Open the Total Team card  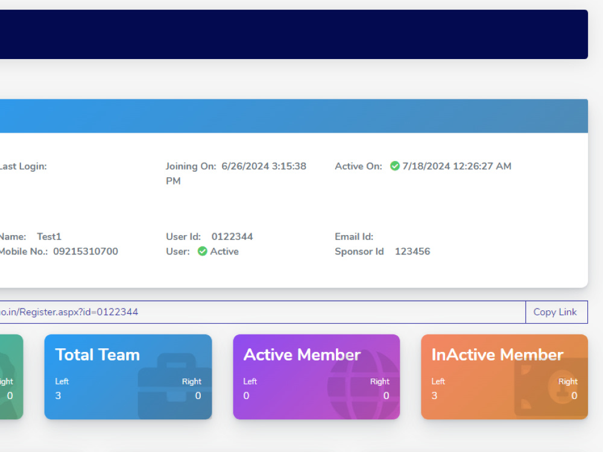point(128,377)
